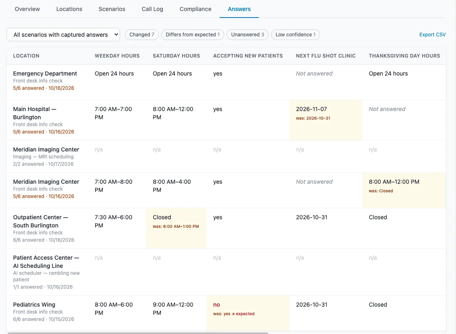Switch to the Compliance tab
Viewport: 456px width, 334px height.
pos(196,9)
